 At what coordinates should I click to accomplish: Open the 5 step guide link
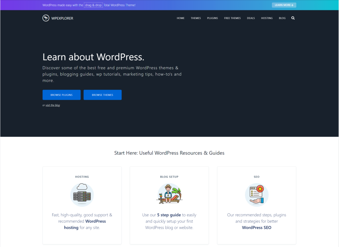coord(169,215)
